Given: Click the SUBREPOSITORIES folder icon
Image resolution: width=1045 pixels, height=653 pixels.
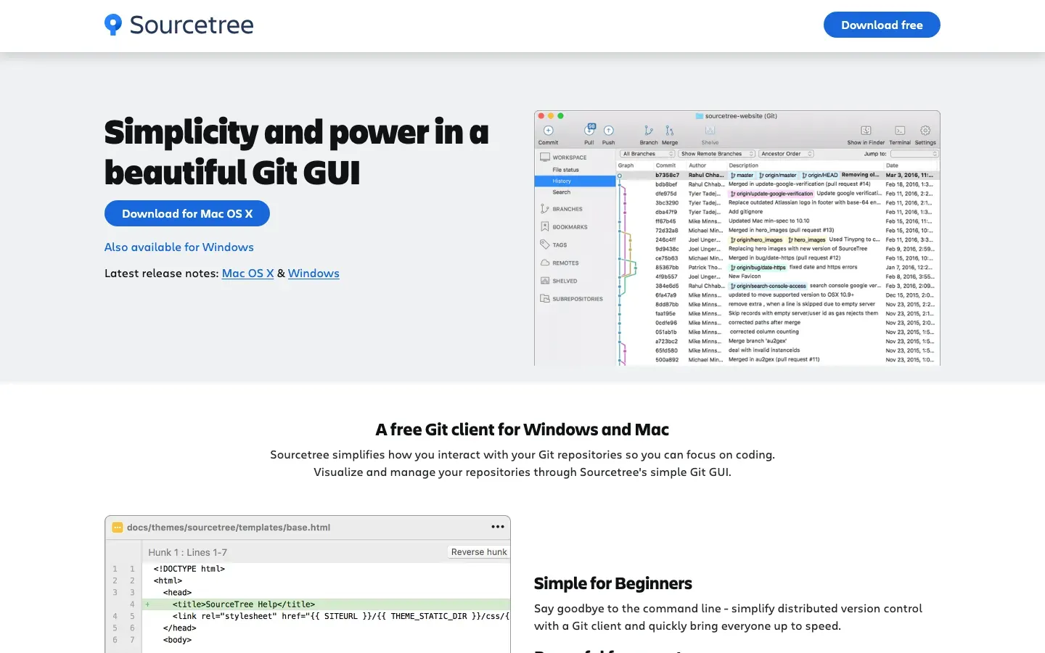Looking at the screenshot, I should tap(545, 298).
